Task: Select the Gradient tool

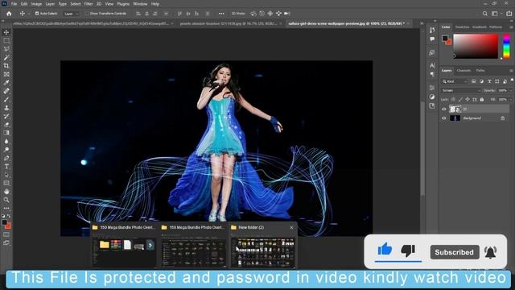Action: pyautogui.click(x=6, y=133)
